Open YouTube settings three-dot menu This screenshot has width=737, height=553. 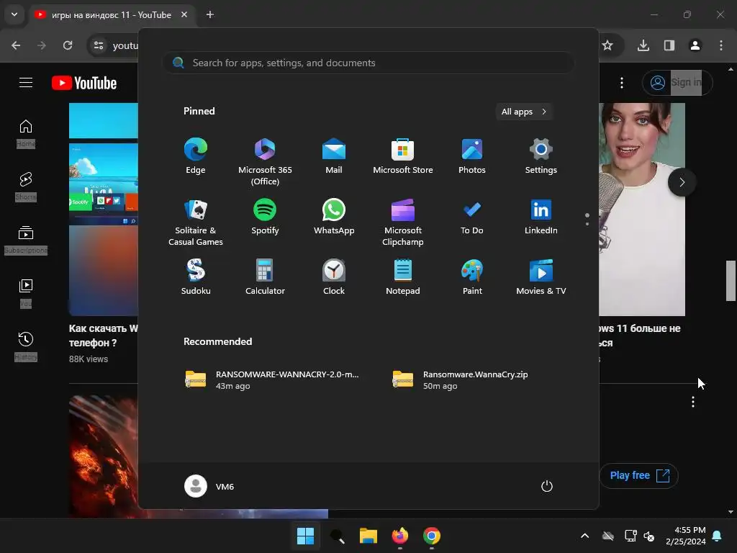coord(622,83)
